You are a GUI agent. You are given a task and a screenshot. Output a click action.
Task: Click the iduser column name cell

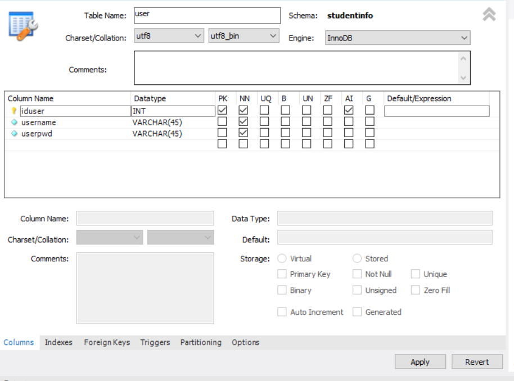click(x=75, y=111)
